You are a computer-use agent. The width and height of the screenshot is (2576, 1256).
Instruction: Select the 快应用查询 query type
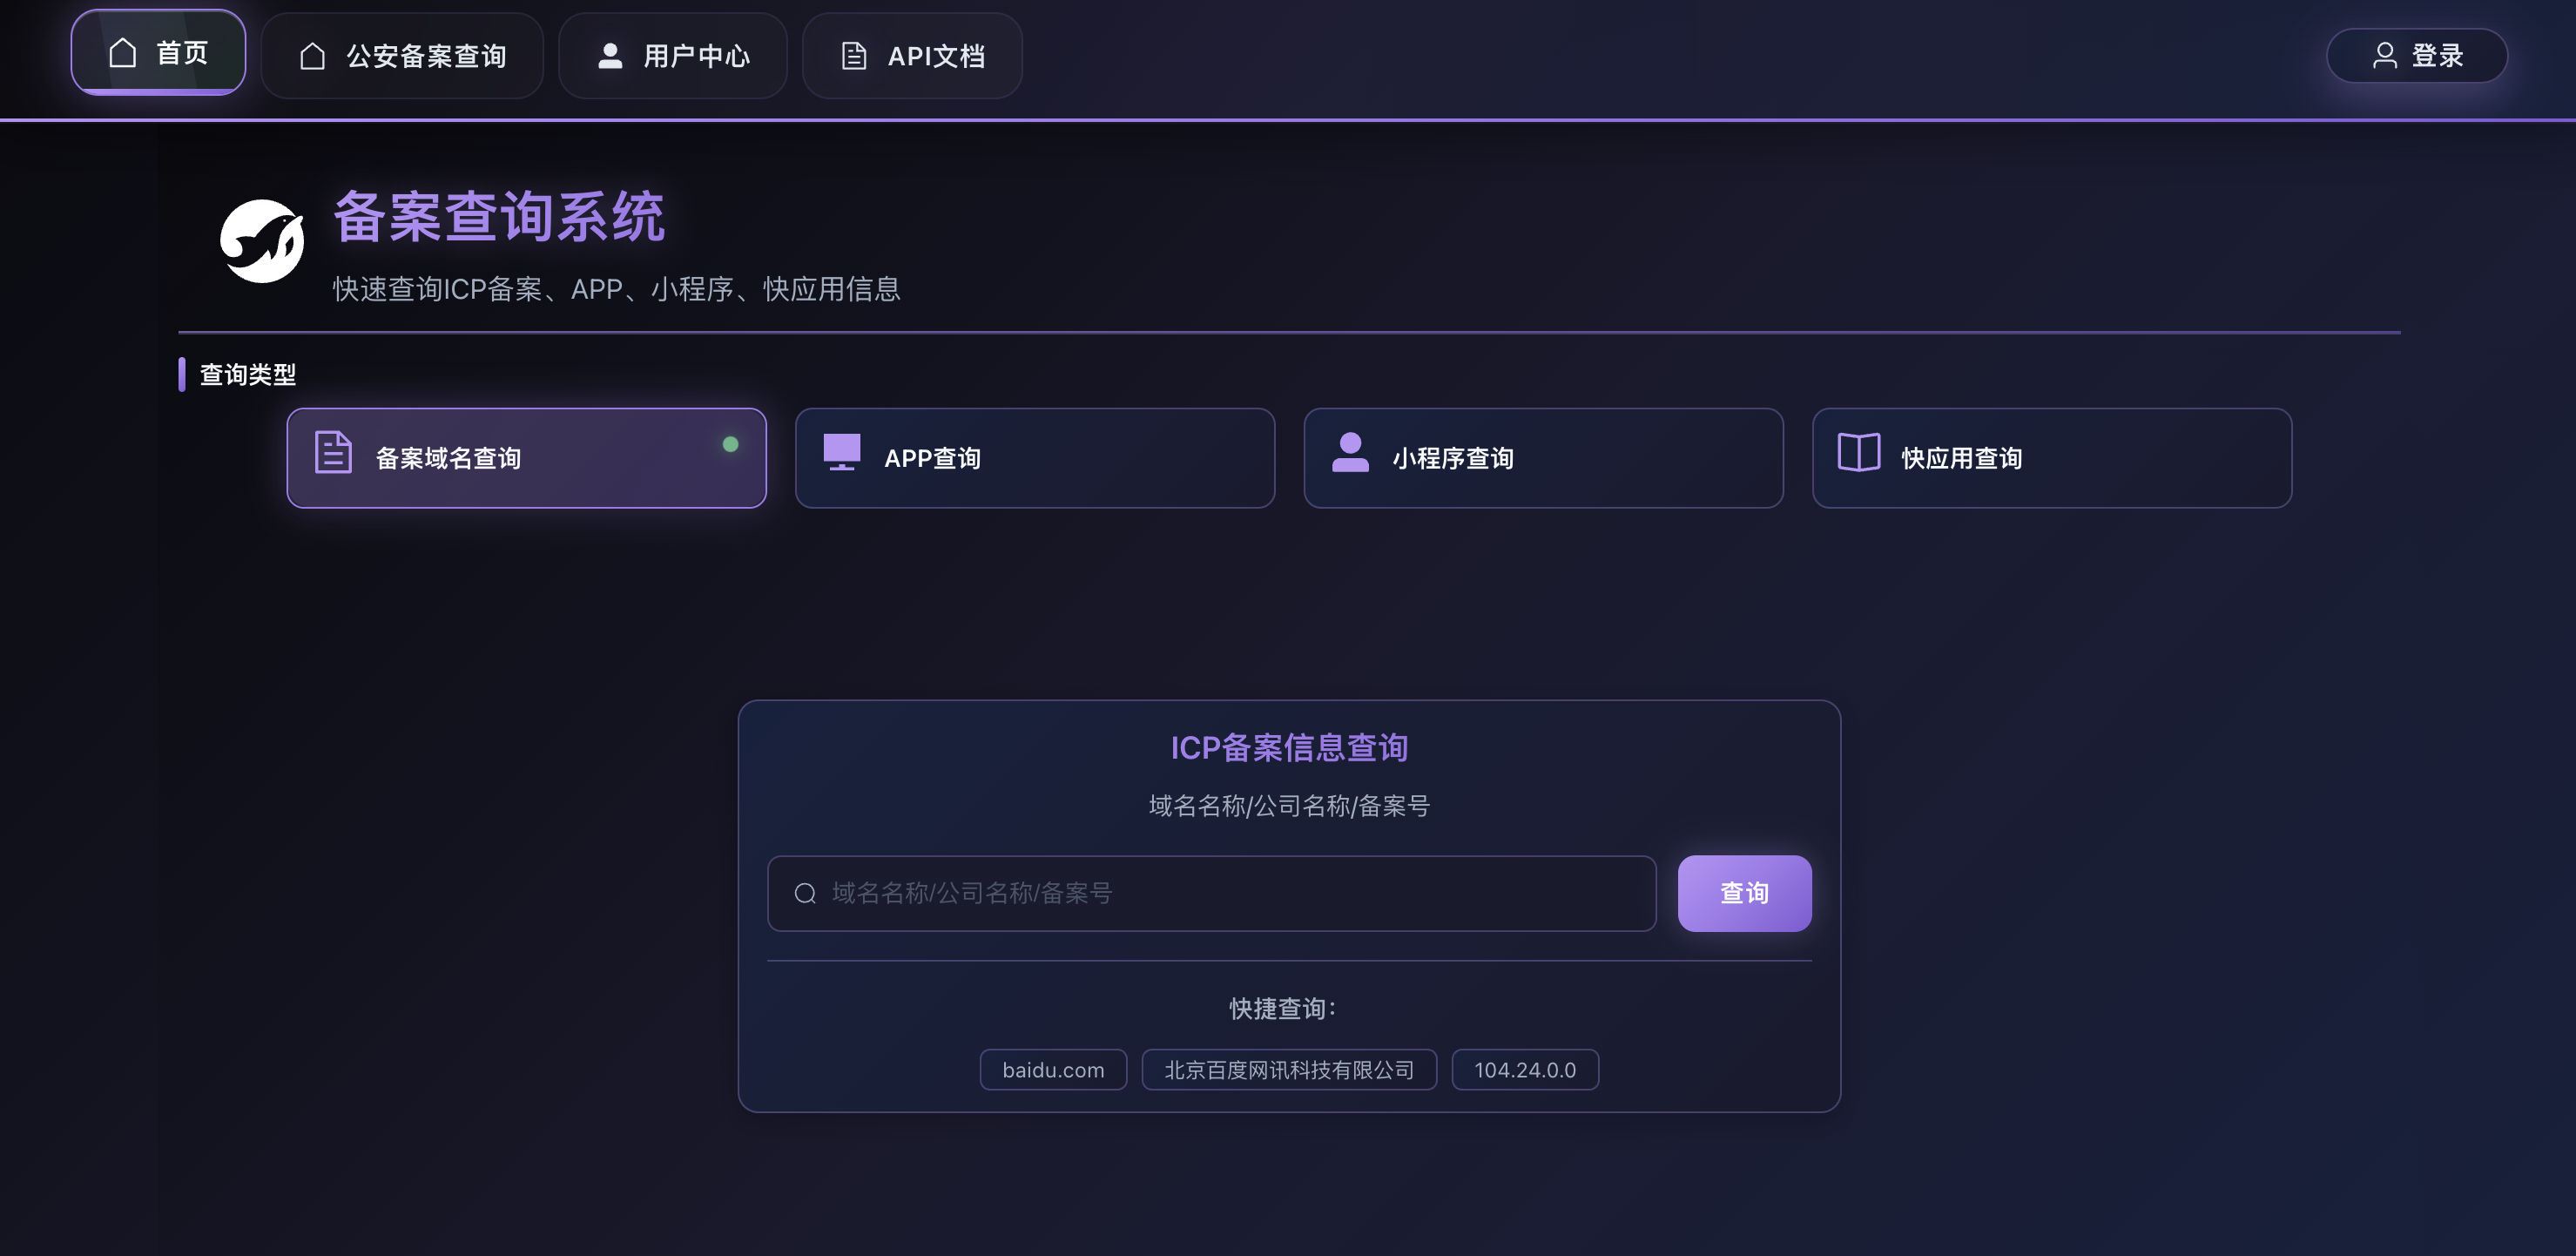click(x=2052, y=458)
